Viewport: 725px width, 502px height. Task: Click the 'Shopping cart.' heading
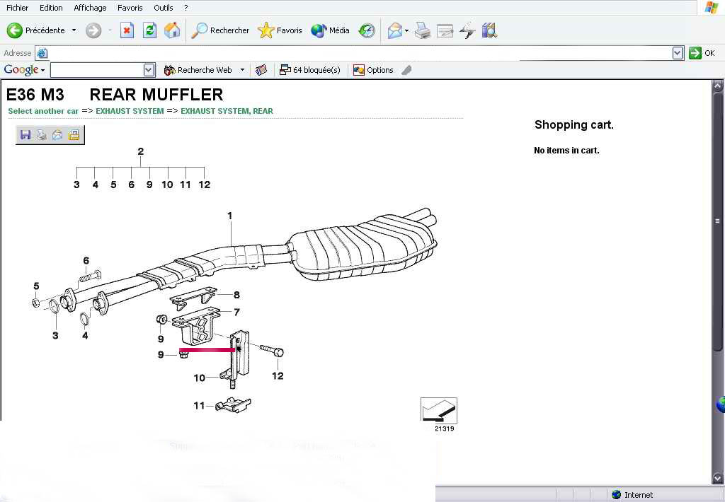[573, 124]
